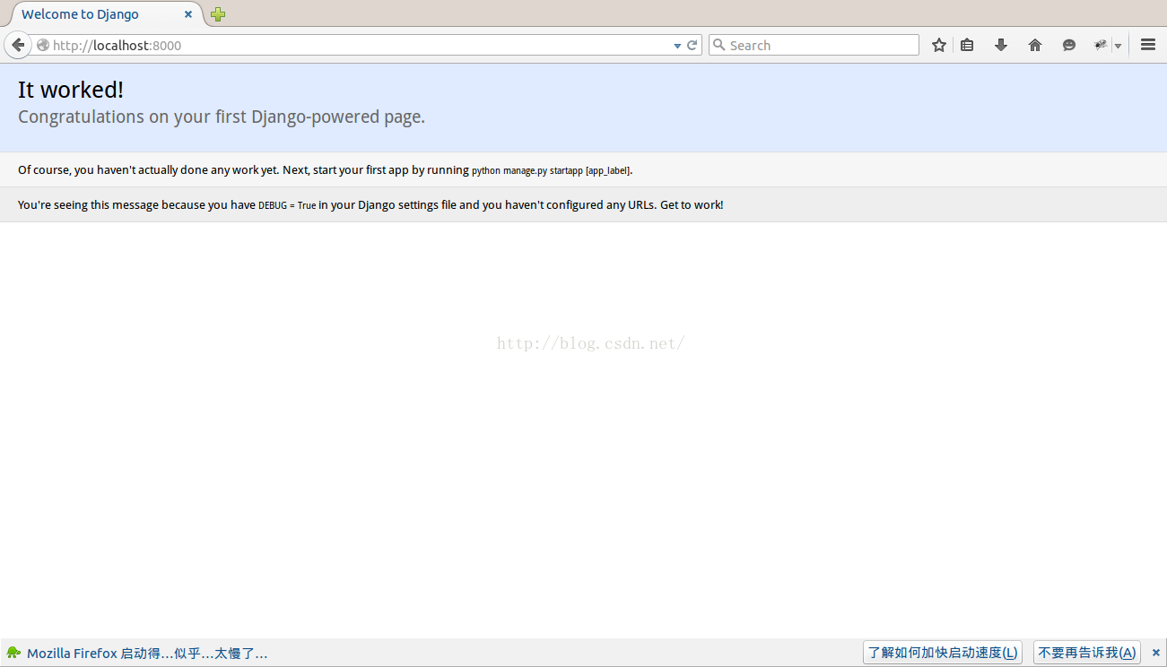Image resolution: width=1167 pixels, height=667 pixels.
Task: Open the Downloads arrow icon
Action: pos(1001,45)
